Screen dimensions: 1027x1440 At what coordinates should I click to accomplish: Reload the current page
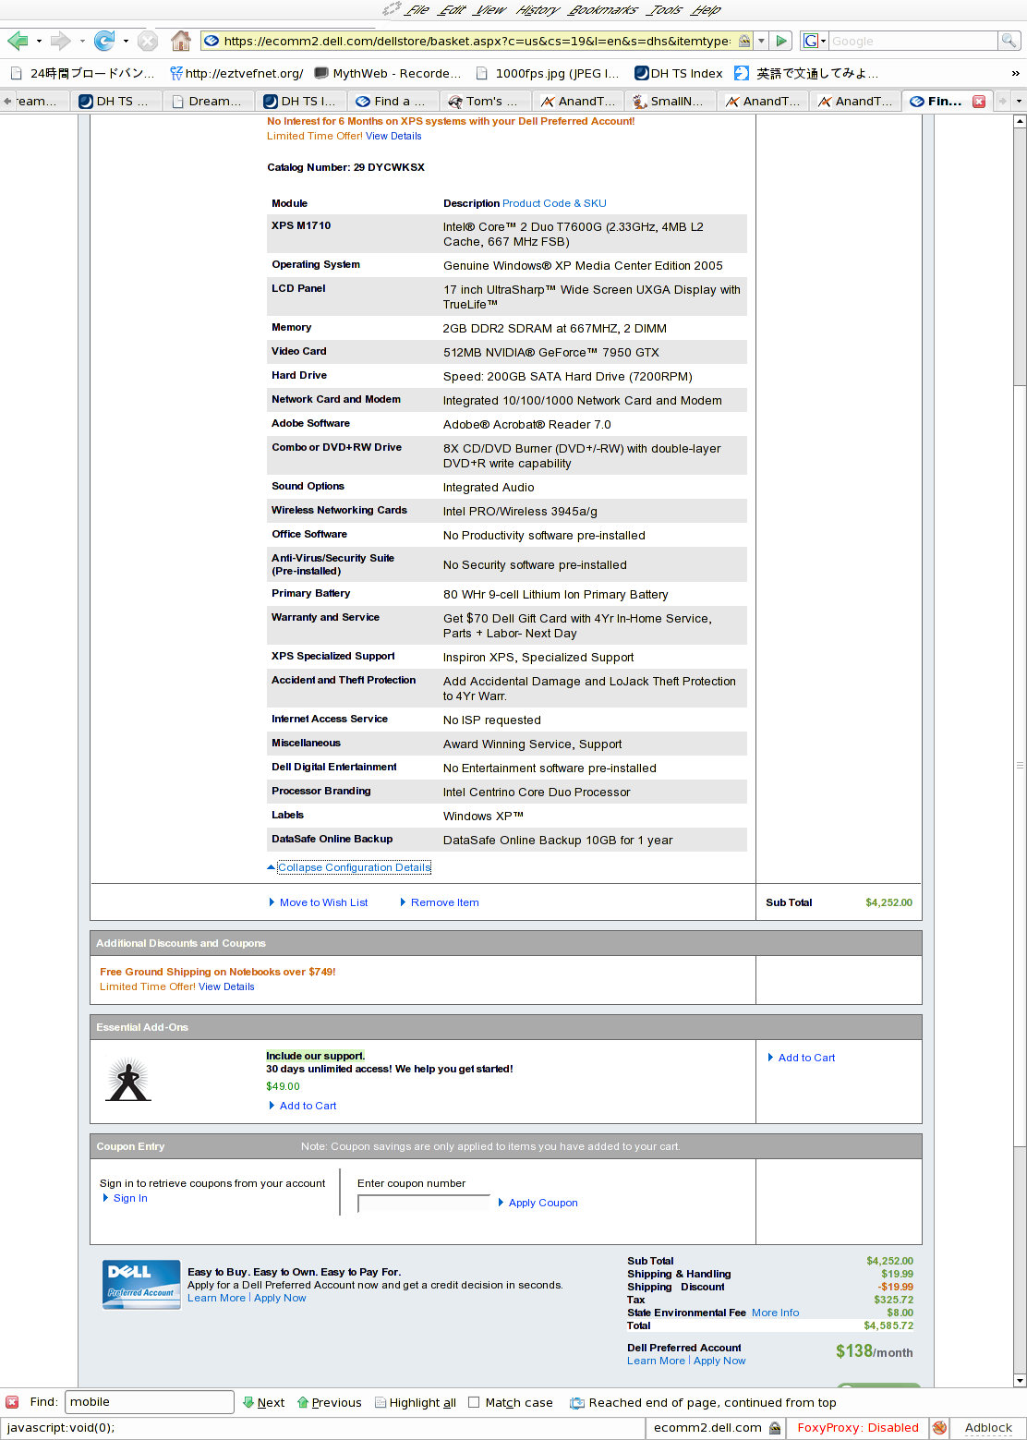click(104, 41)
